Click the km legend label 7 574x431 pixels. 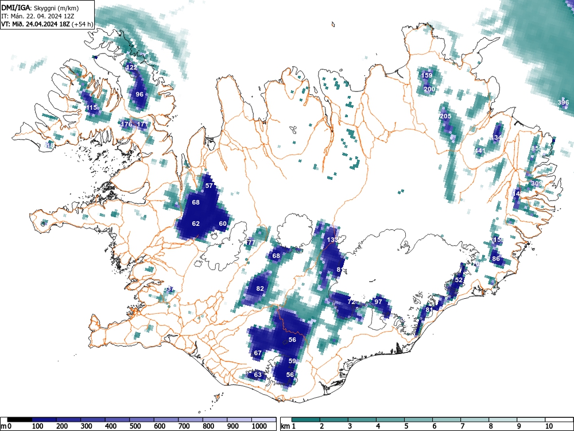[x=462, y=426]
